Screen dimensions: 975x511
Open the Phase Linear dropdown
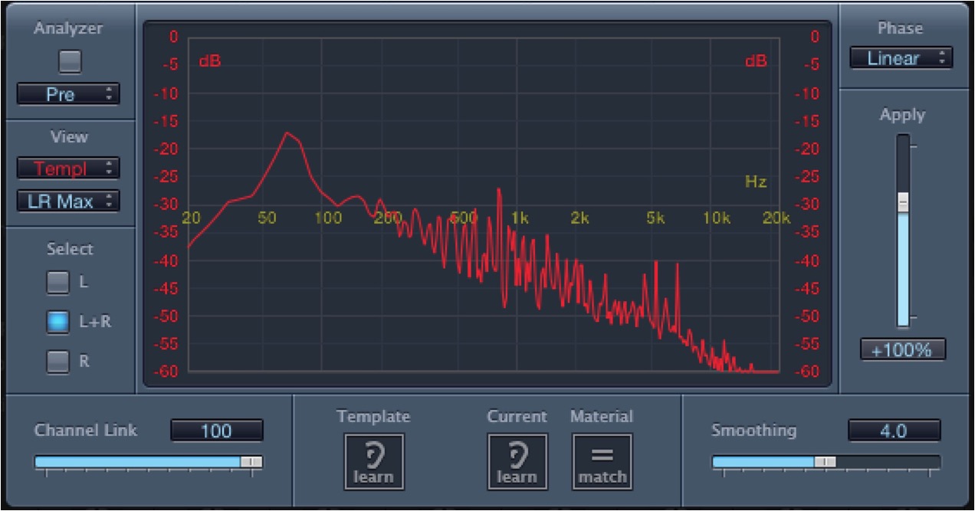[x=901, y=58]
